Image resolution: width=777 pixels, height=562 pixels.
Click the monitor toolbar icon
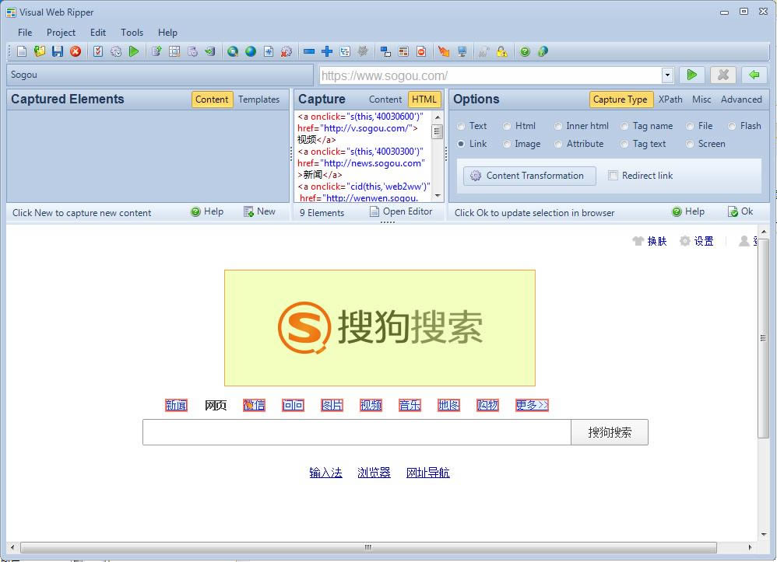pyautogui.click(x=462, y=51)
